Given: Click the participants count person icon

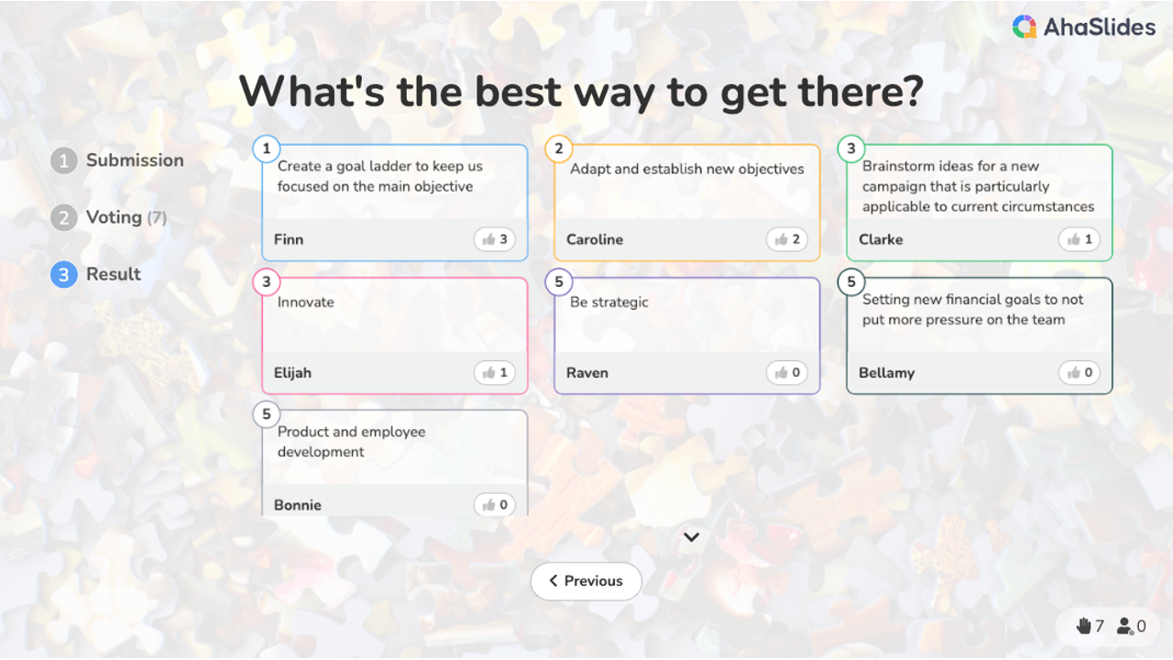Looking at the screenshot, I should point(1125,627).
